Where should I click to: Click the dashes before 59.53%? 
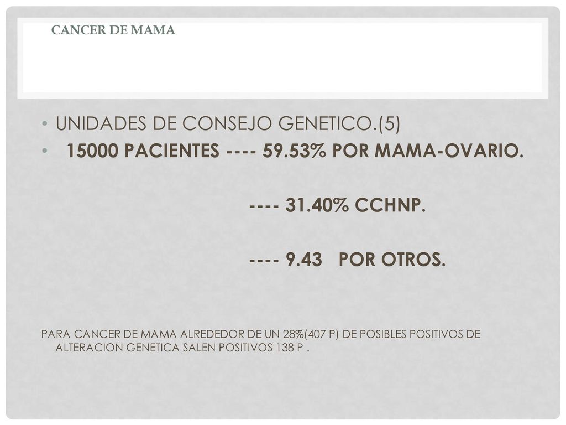tap(241, 152)
